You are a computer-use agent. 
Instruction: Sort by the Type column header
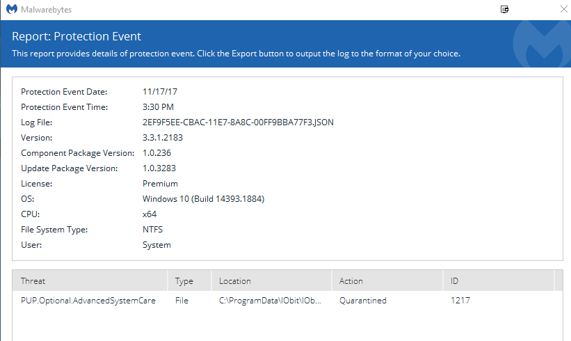189,281
